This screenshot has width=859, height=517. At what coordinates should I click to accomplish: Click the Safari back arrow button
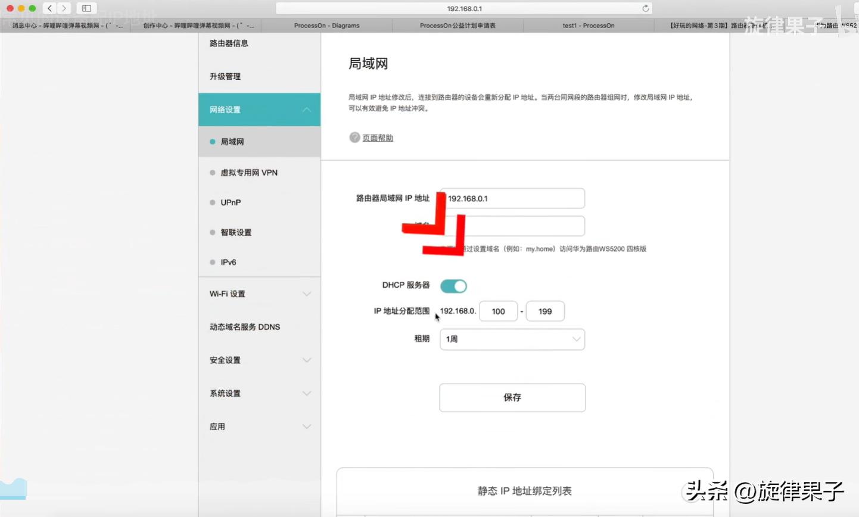click(50, 8)
